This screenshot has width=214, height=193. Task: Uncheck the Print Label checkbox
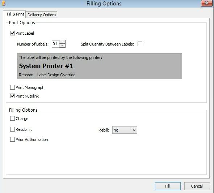(12, 33)
